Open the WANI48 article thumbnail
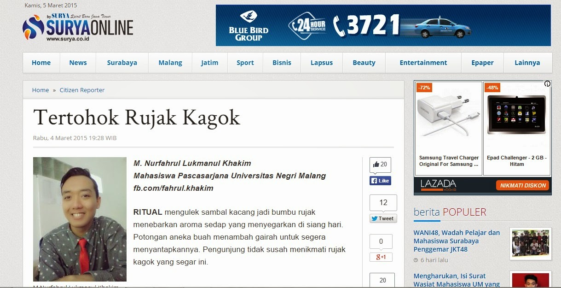 tap(530, 244)
